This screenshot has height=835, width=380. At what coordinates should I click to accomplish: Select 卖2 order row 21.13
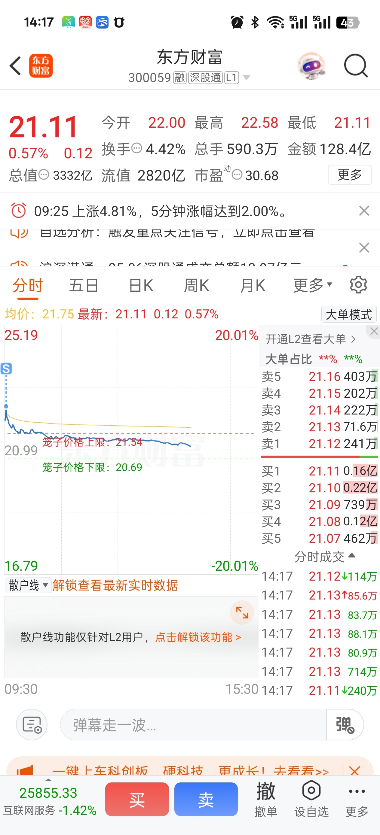(x=320, y=427)
